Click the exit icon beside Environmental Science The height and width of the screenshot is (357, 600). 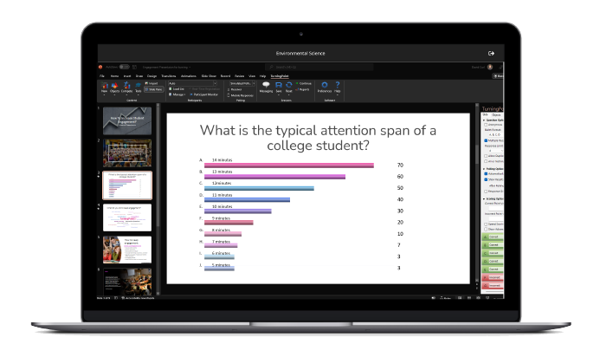pyautogui.click(x=492, y=53)
